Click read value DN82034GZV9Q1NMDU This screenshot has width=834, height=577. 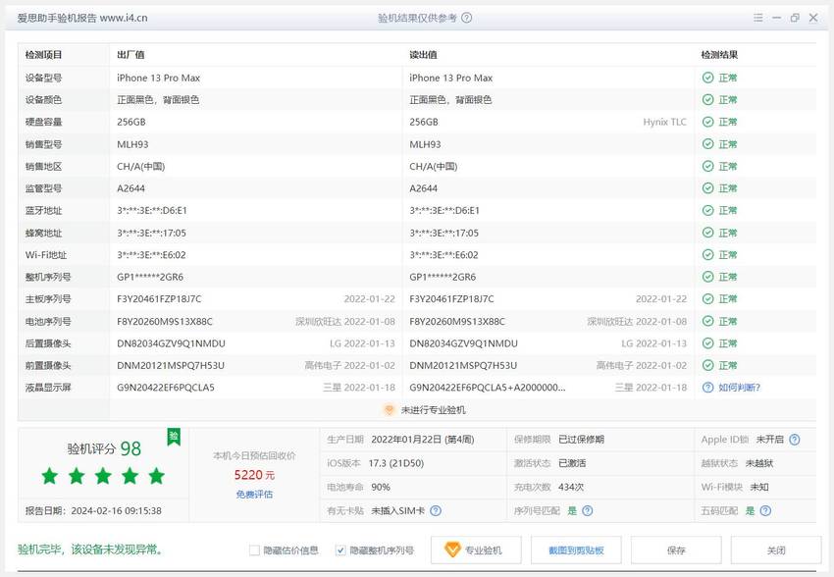click(x=463, y=343)
